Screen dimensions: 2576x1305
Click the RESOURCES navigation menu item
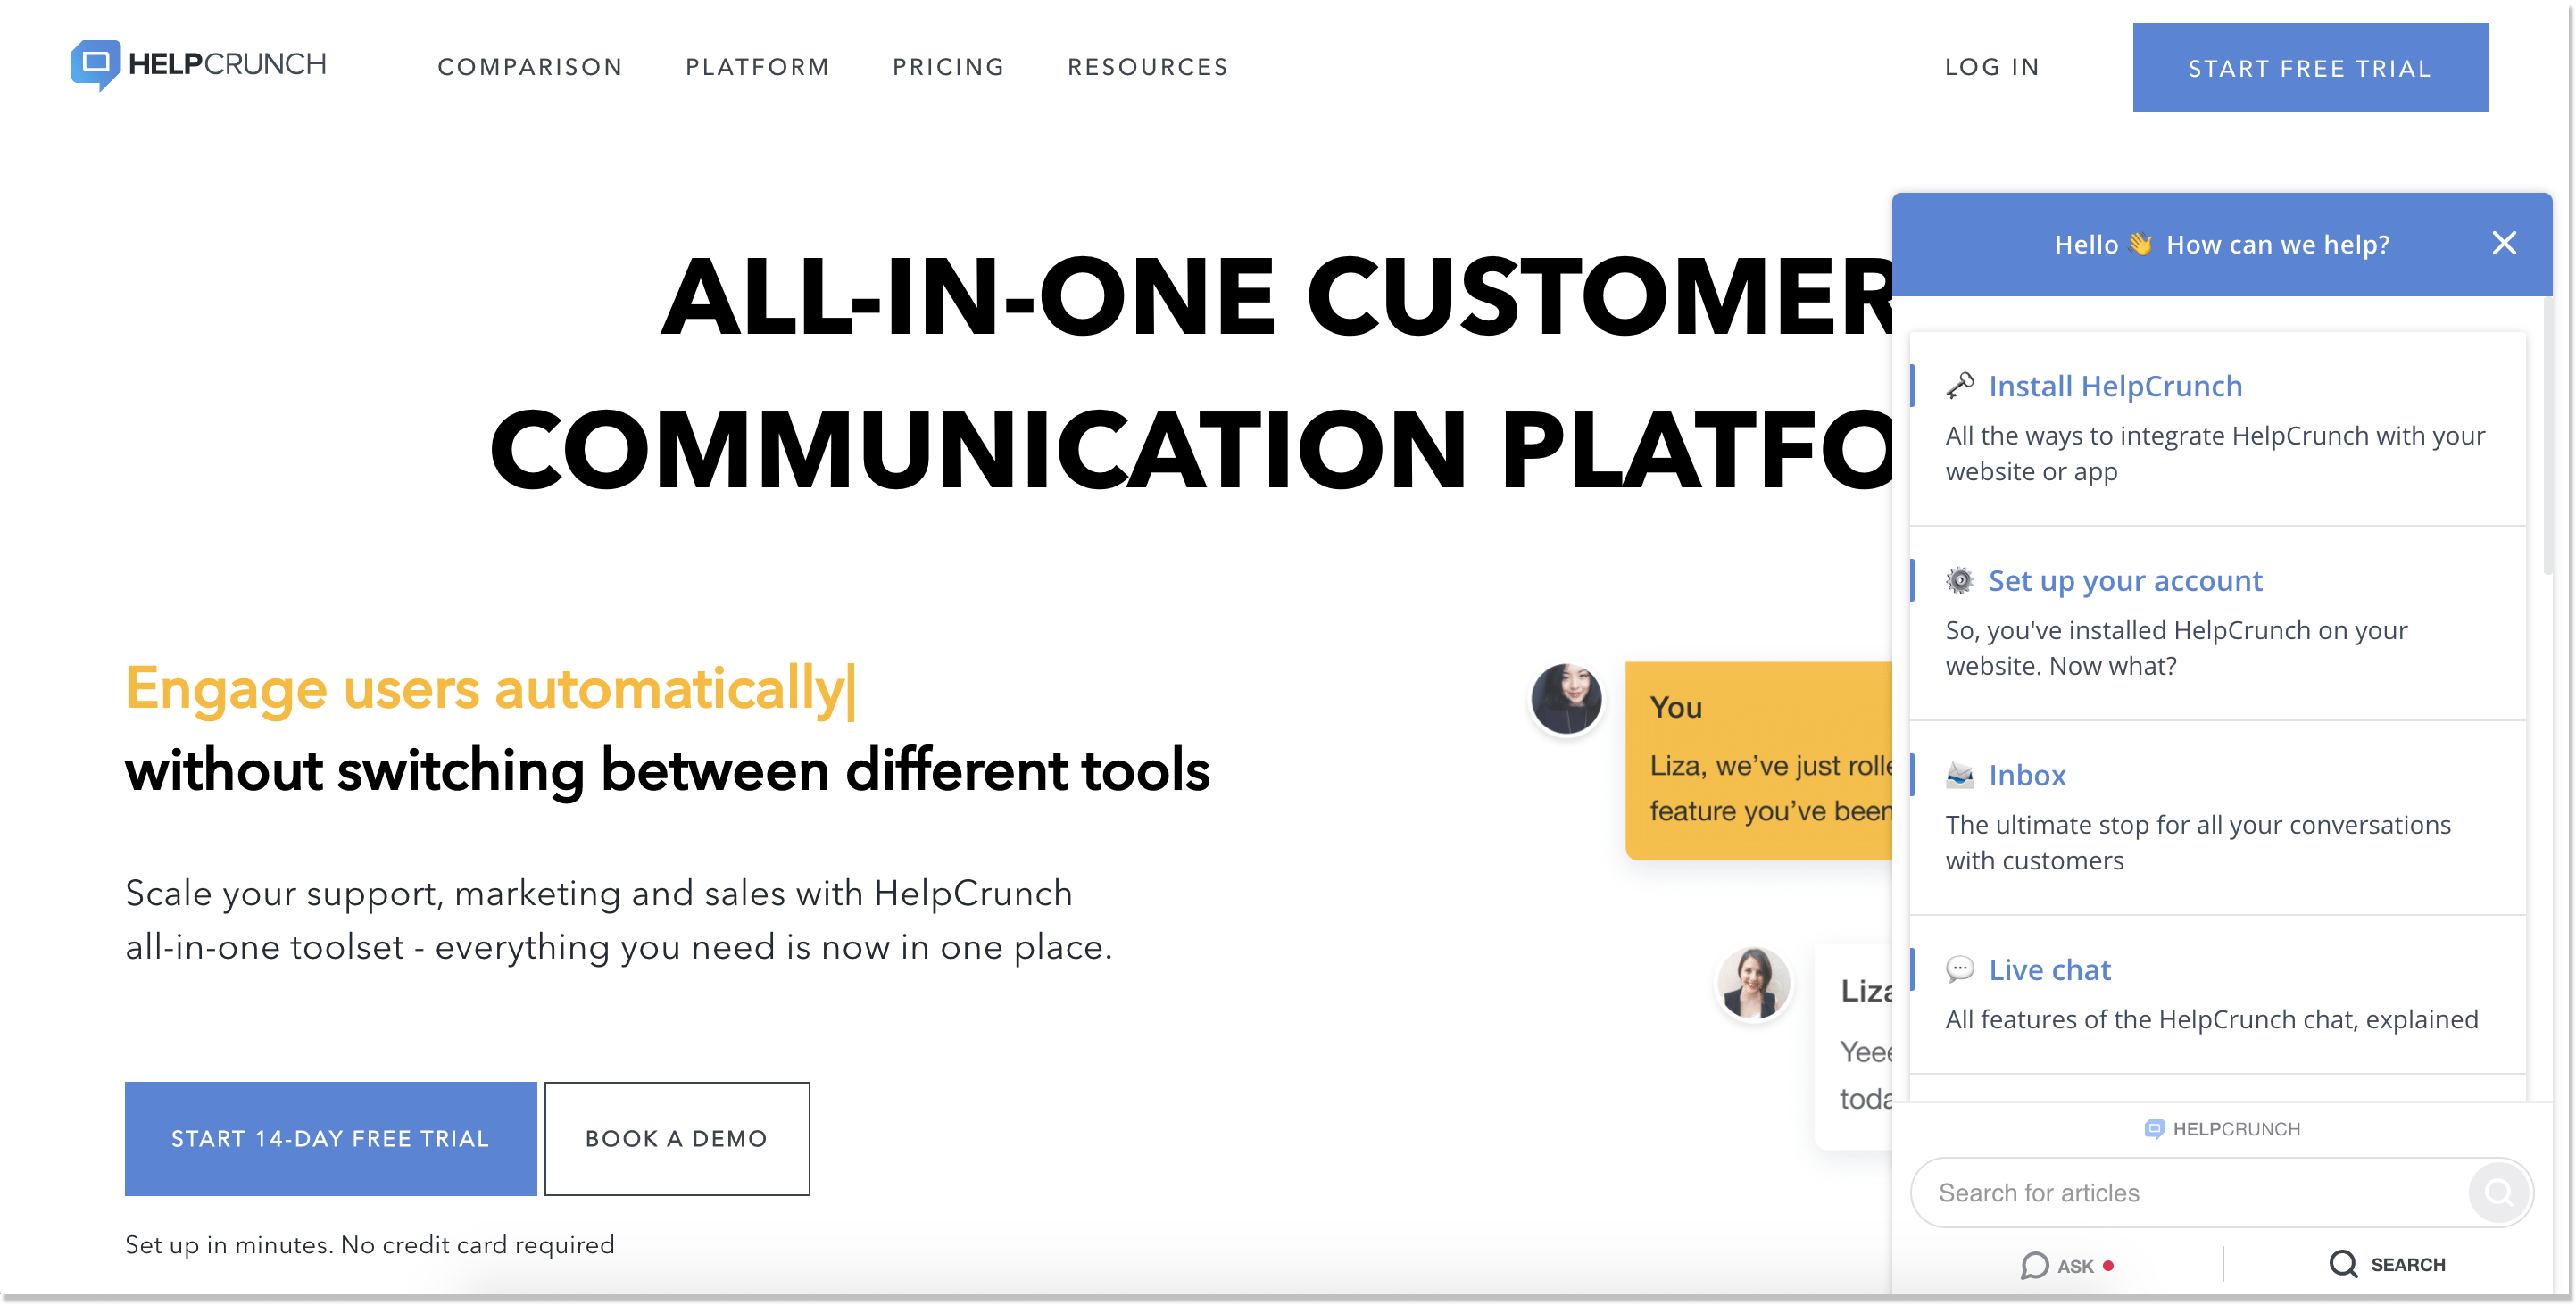tap(1147, 67)
